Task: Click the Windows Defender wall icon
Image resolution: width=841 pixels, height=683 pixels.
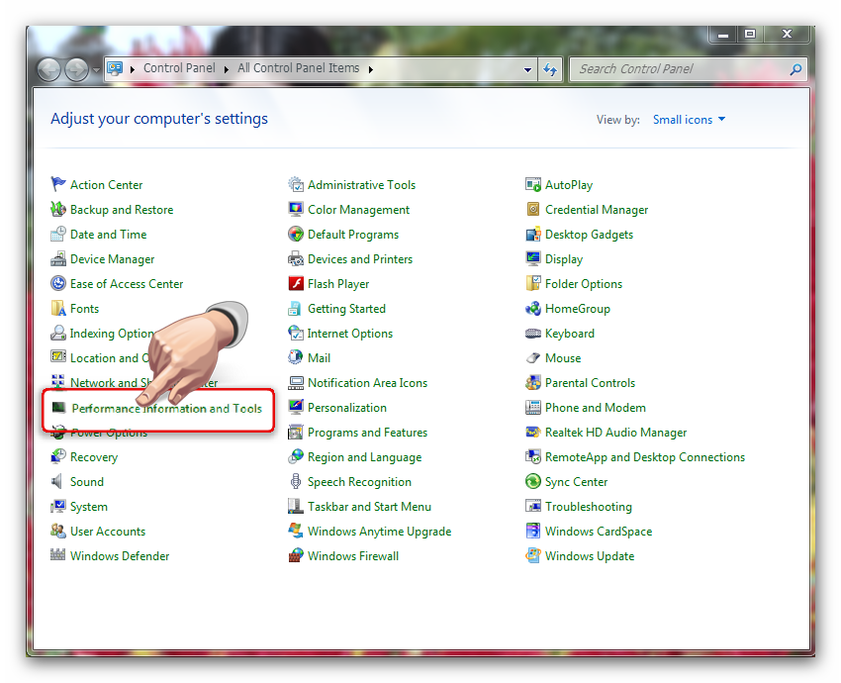Action: pos(58,554)
